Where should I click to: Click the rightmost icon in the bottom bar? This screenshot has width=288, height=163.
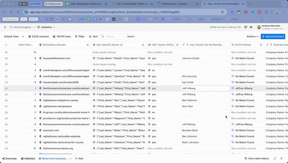282,159
